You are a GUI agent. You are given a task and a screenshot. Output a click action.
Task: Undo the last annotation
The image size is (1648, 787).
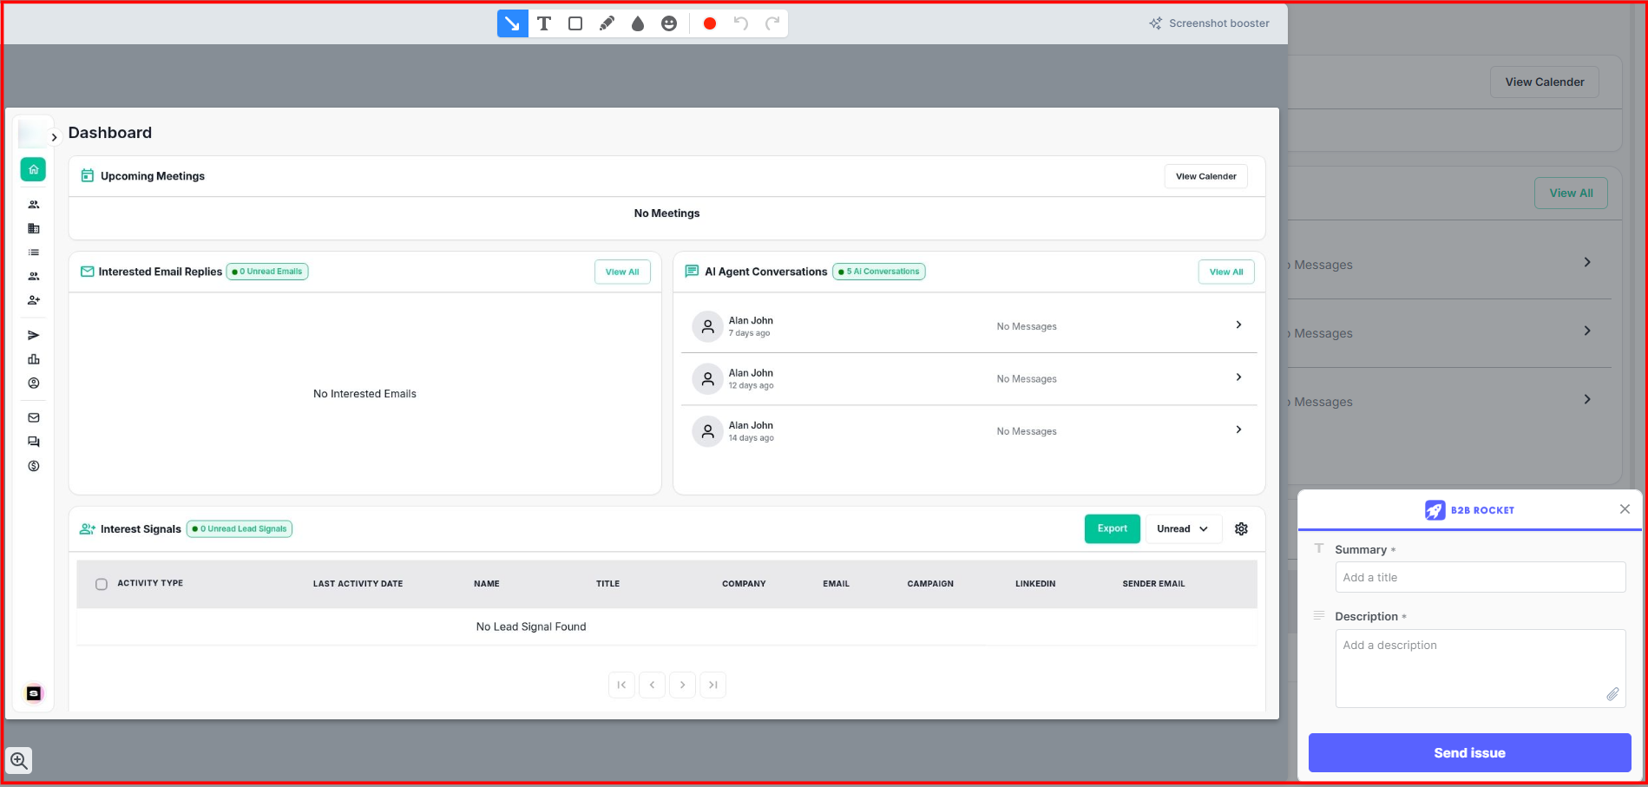741,23
